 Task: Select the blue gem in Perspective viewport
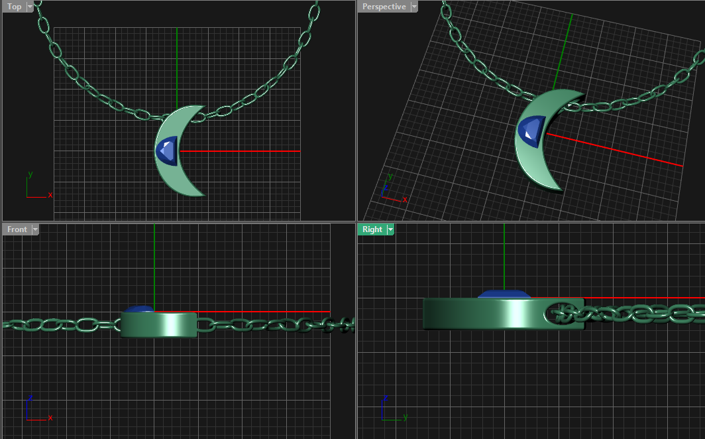[x=531, y=130]
